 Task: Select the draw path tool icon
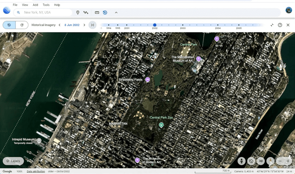point(86,13)
